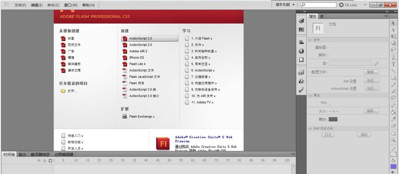Switch to the 动画编辑器 tab
The height and width of the screenshot is (174, 399).
[x=63, y=154]
